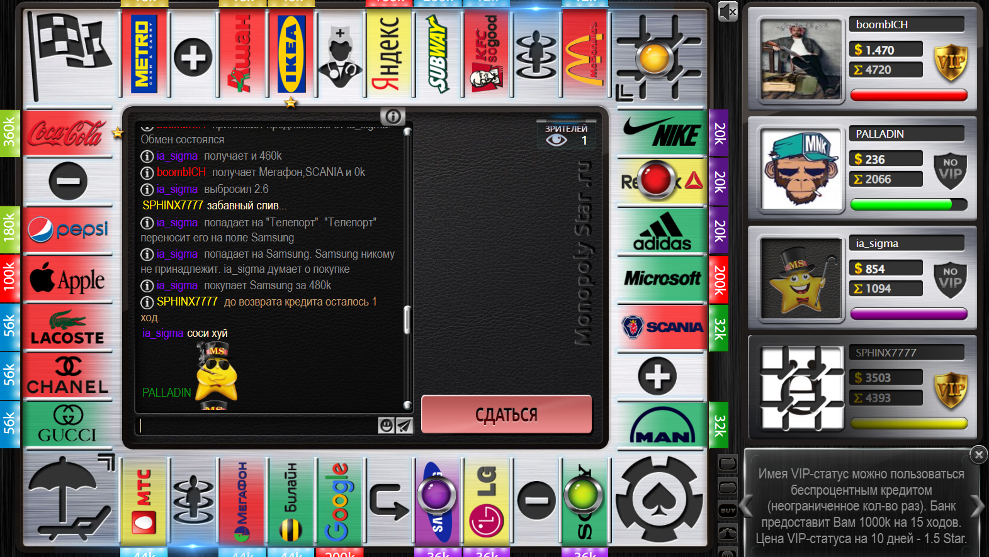Select the Pepsi board cell
Image resolution: width=989 pixels, height=557 pixels.
click(68, 231)
